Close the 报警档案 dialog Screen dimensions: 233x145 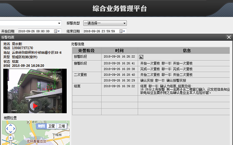point(229,37)
